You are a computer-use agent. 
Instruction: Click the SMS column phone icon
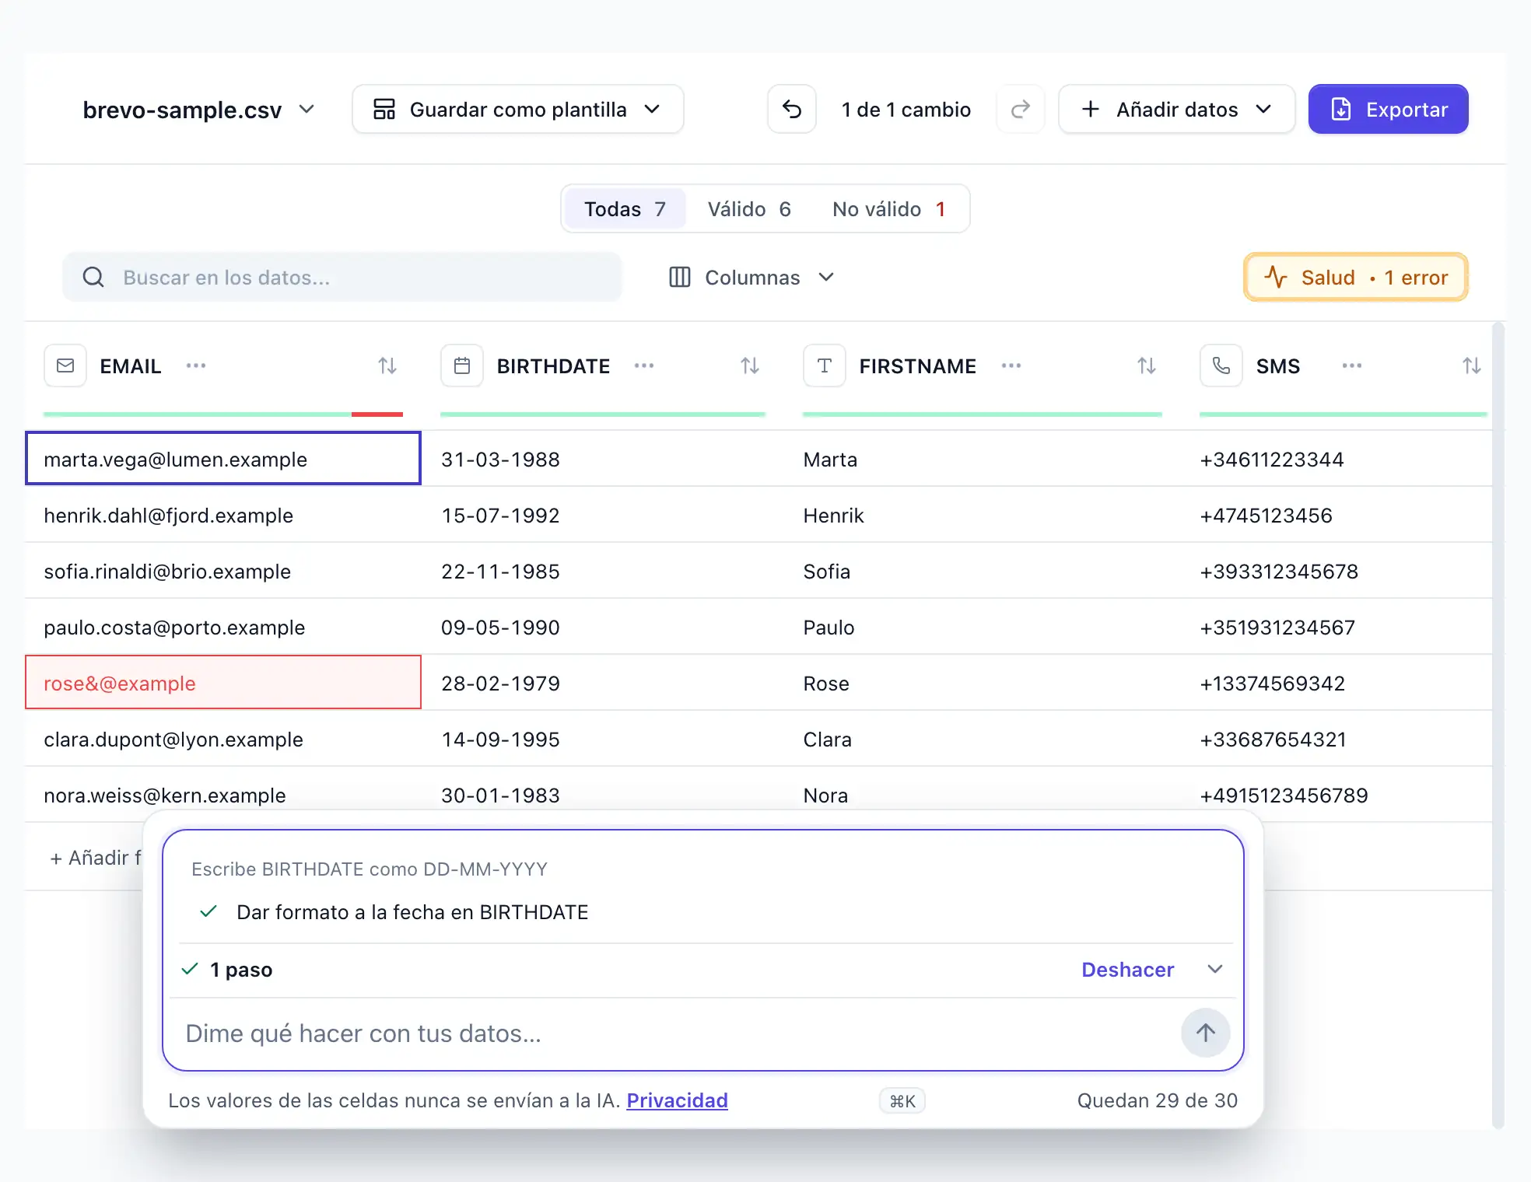click(x=1221, y=365)
